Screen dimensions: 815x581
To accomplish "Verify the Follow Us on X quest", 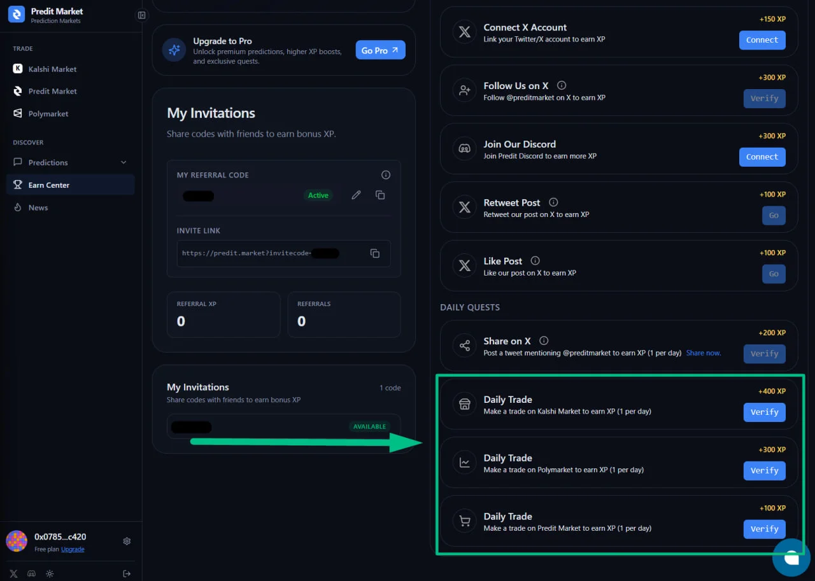I will [764, 99].
